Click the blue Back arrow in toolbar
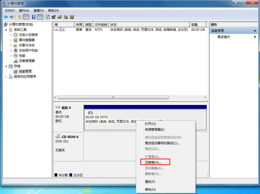The height and width of the screenshot is (194, 260). pyautogui.click(x=5, y=17)
